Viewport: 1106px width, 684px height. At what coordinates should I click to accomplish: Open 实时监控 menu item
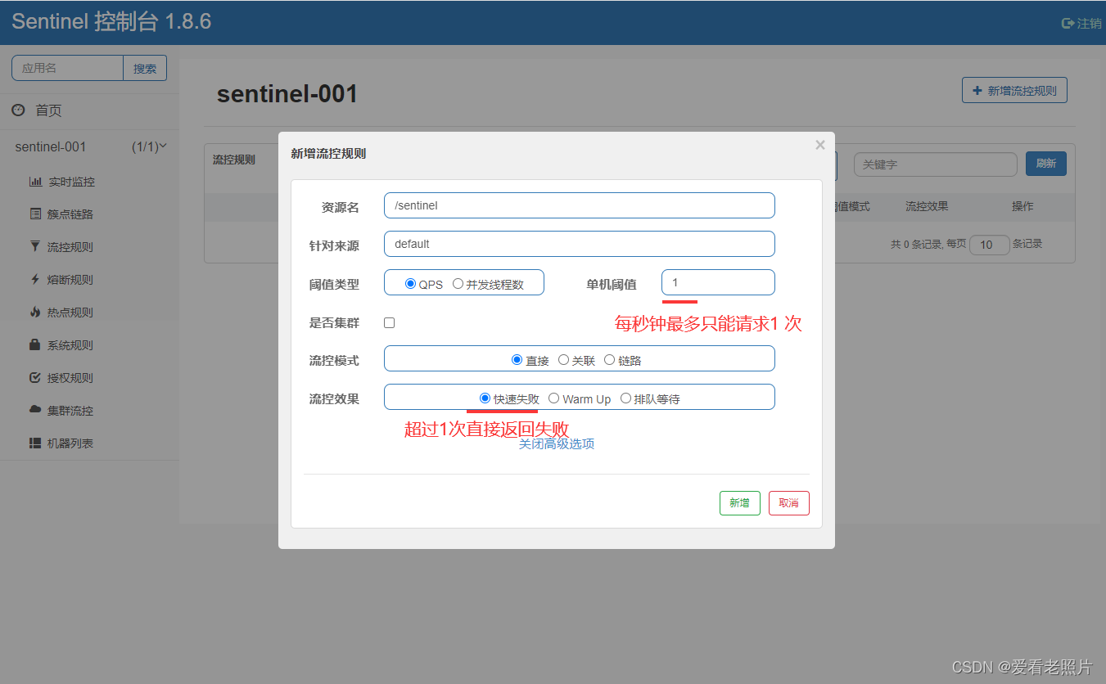point(71,182)
